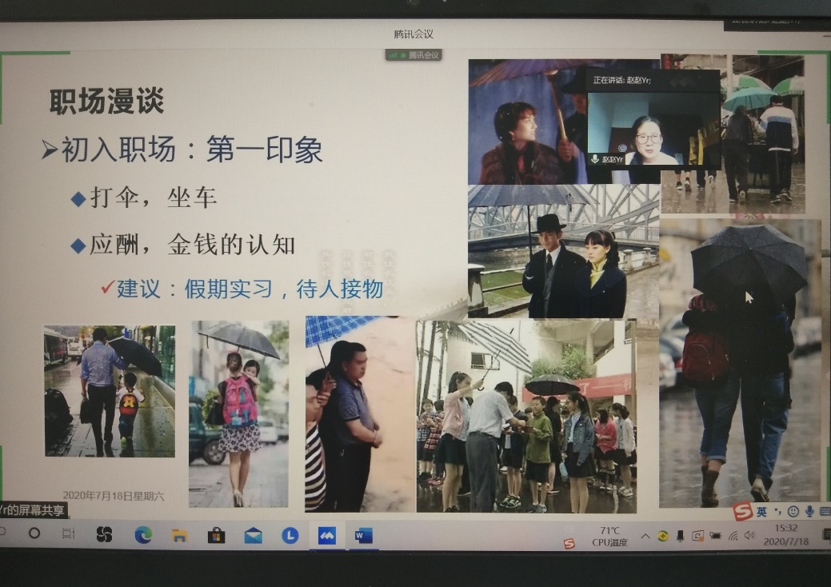
Task: Click microphone icon beside 赵赵Yr name
Action: (594, 158)
